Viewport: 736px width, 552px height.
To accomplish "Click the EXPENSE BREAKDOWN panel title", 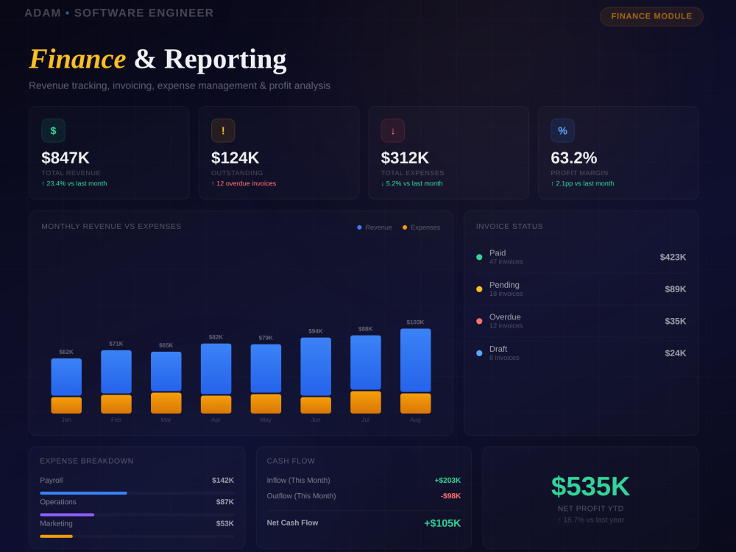I will point(86,461).
